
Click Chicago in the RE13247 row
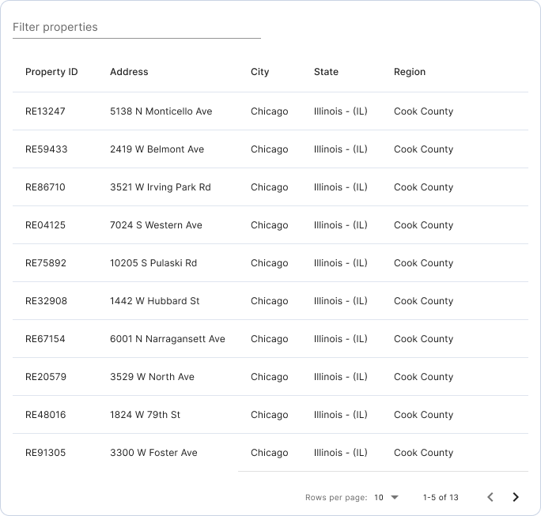270,111
